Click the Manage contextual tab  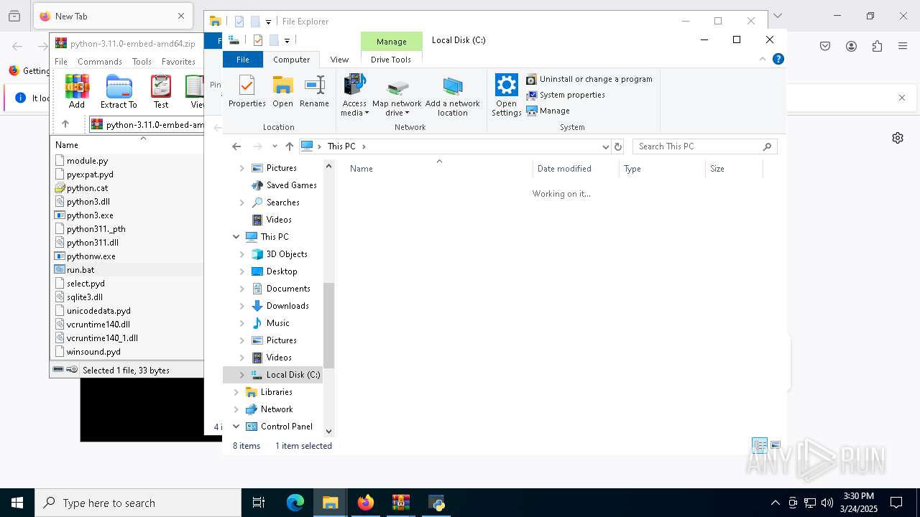click(x=392, y=42)
